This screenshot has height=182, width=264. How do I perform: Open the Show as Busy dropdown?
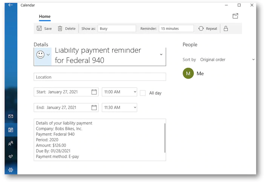click(x=117, y=28)
